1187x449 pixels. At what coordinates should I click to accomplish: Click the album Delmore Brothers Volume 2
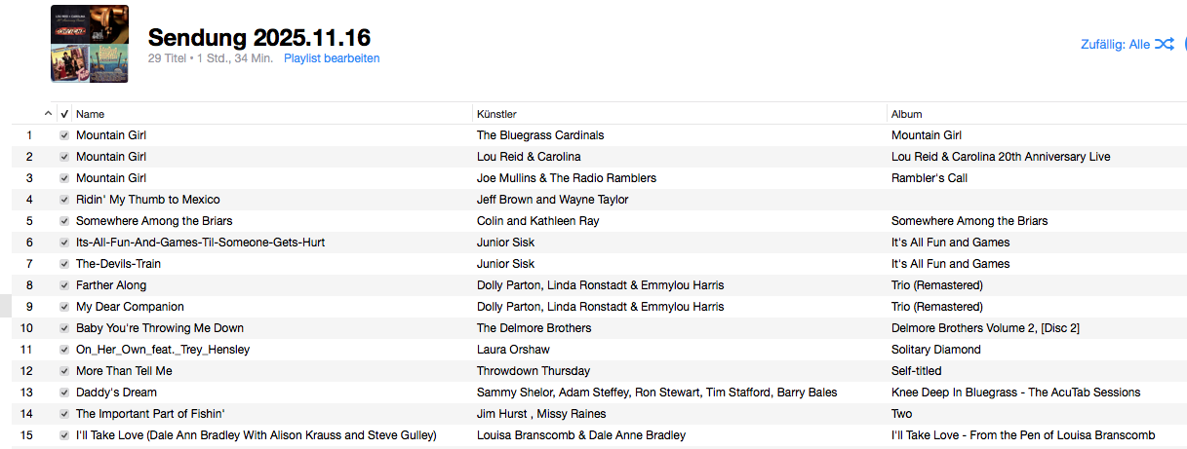(985, 328)
